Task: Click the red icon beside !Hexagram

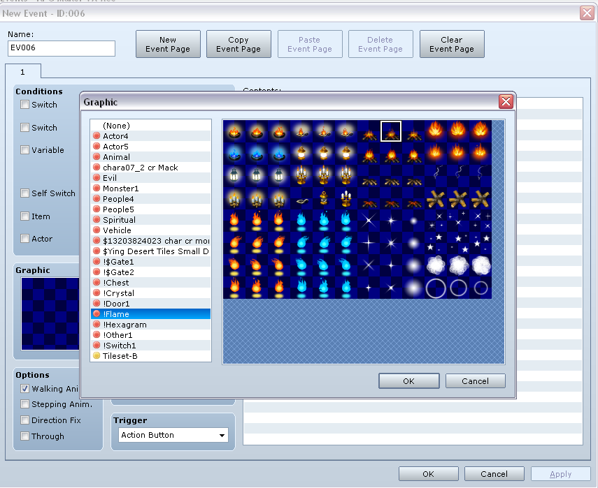Action: [x=97, y=325]
